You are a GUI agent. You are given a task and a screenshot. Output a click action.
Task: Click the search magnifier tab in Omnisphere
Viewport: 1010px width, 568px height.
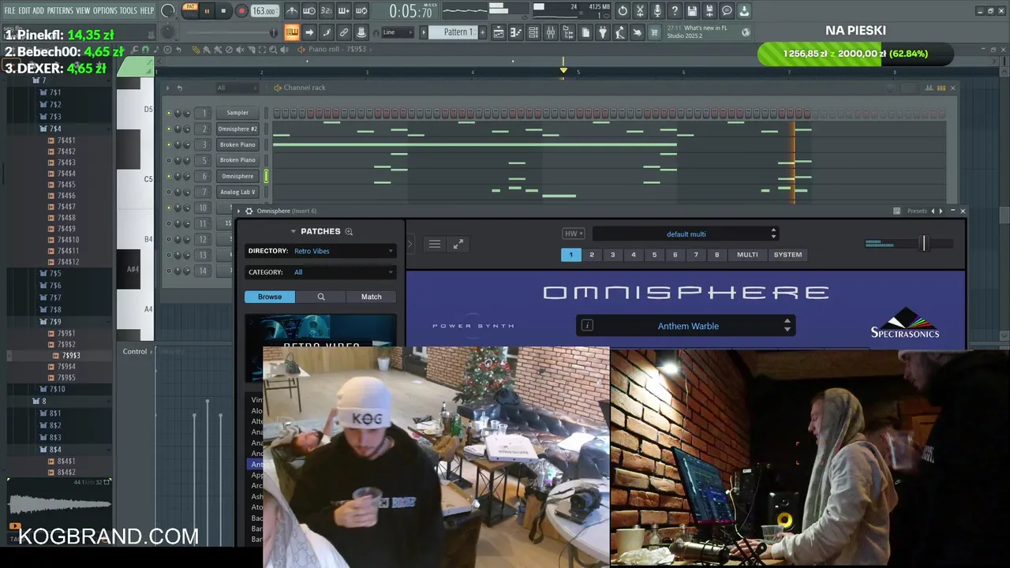point(320,297)
